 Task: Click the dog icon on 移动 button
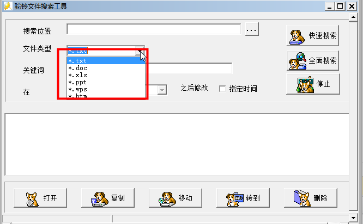coord(167,199)
